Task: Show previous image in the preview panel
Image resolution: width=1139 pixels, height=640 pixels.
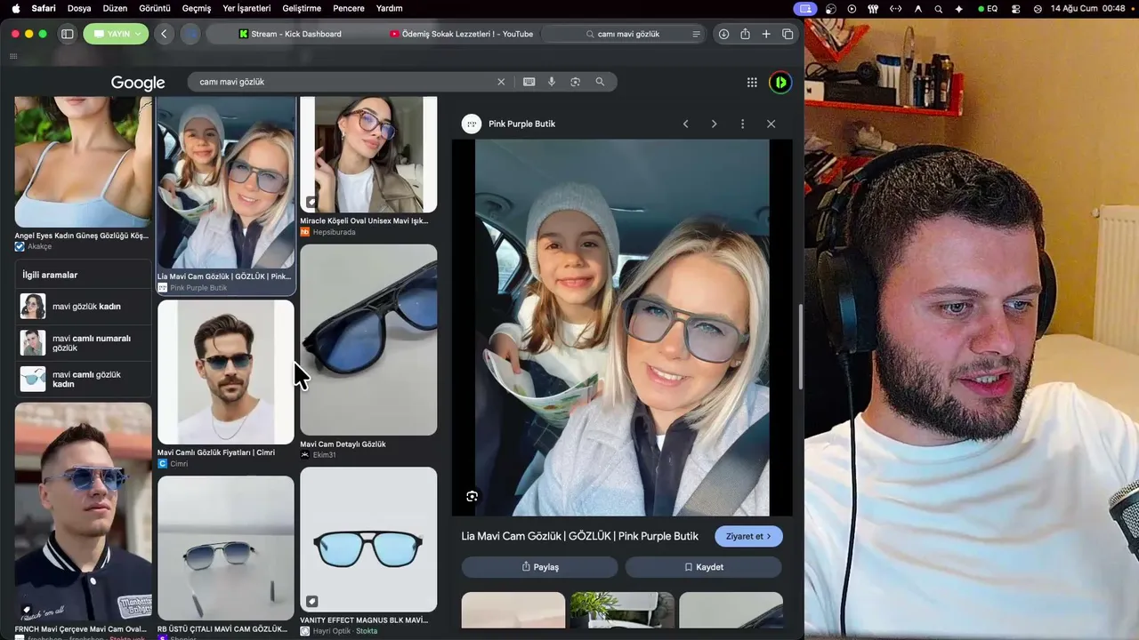Action: [x=685, y=124]
